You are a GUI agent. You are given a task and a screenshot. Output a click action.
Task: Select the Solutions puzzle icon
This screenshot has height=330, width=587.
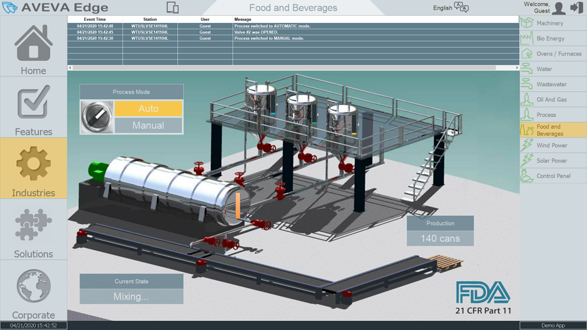[x=33, y=225]
